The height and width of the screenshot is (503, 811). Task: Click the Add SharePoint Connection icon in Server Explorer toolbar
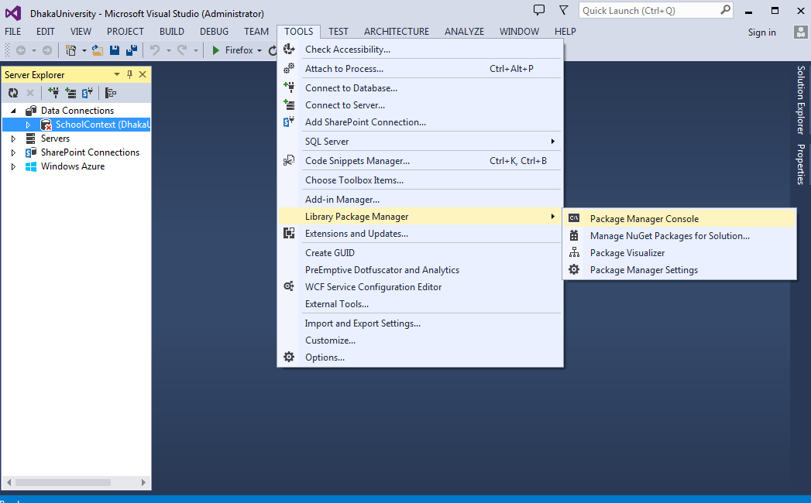pos(88,93)
